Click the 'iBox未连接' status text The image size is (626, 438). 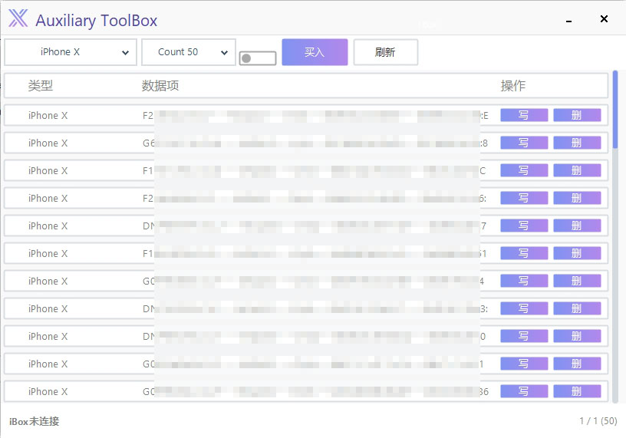(34, 421)
